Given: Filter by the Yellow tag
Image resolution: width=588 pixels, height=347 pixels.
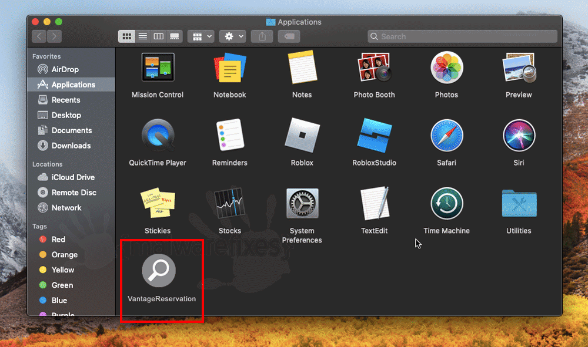Looking at the screenshot, I should (71, 270).
